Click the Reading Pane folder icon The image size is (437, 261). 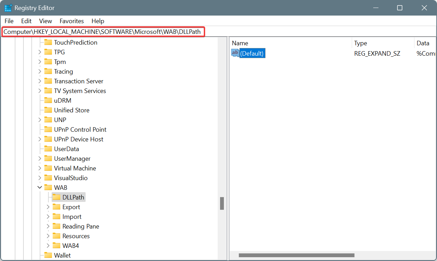click(x=56, y=226)
